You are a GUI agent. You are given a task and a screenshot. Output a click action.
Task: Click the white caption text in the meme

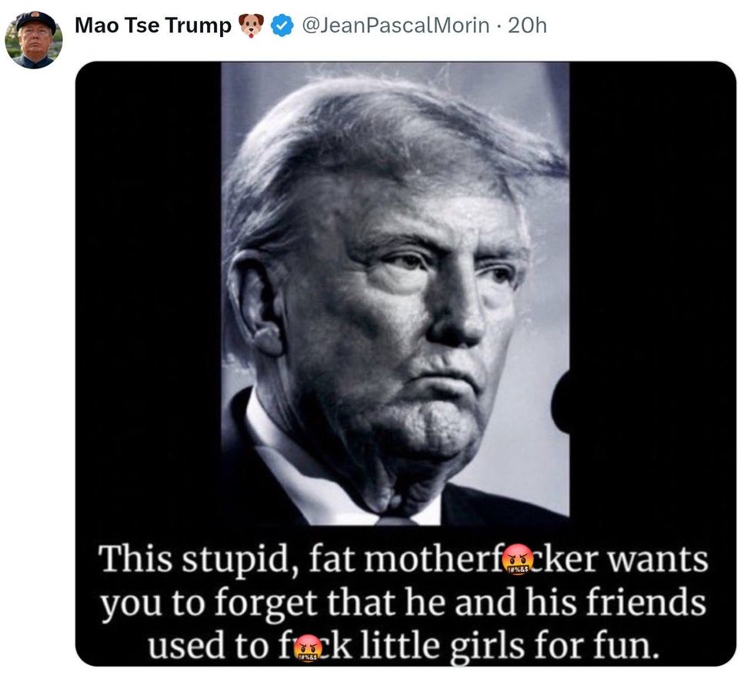tap(404, 602)
